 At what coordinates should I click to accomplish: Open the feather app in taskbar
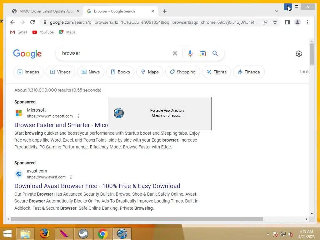64,234
